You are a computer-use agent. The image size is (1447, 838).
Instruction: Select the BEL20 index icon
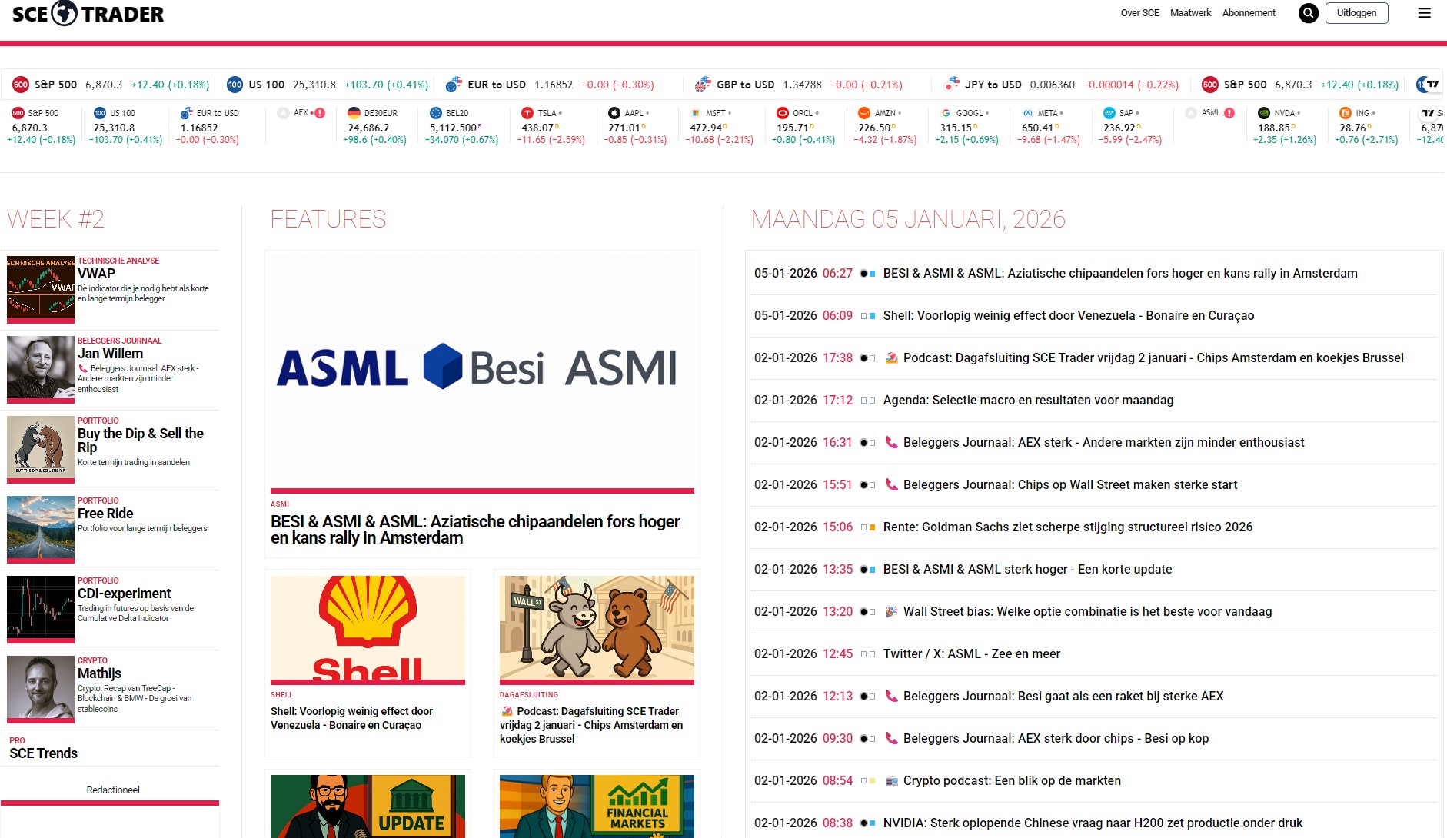click(436, 113)
